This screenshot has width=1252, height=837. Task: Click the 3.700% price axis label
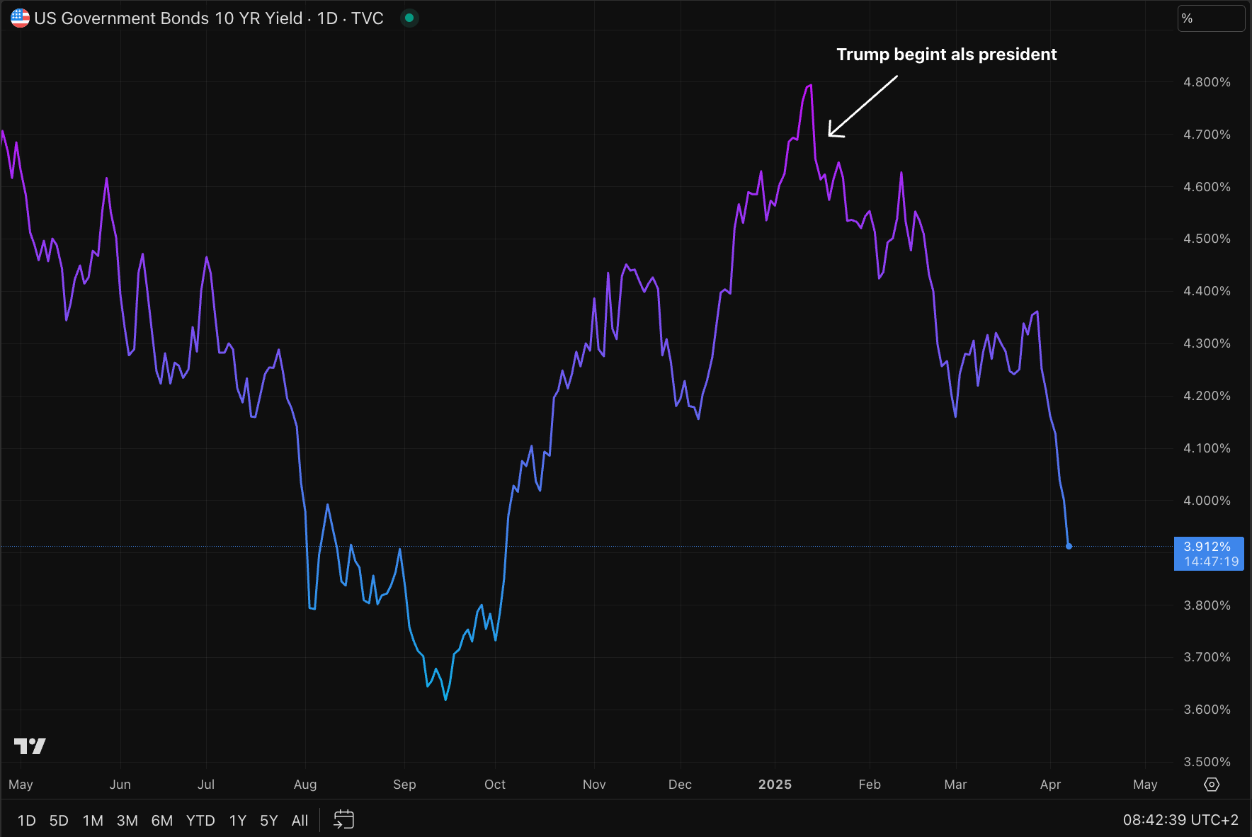1207,657
